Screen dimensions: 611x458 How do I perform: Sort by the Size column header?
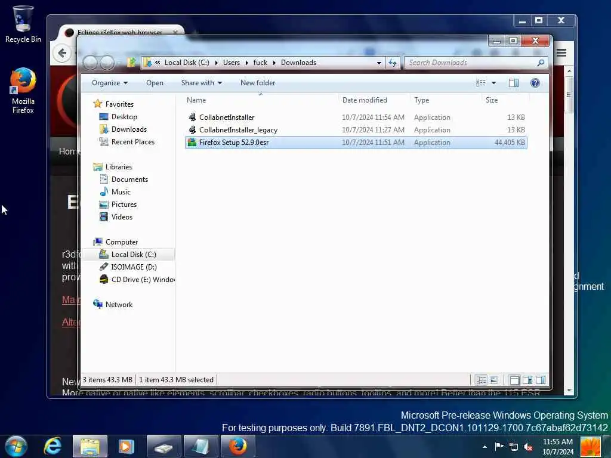[x=505, y=100]
